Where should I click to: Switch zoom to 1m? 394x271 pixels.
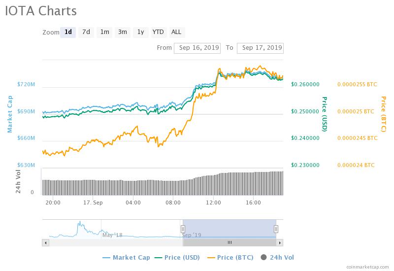click(104, 32)
